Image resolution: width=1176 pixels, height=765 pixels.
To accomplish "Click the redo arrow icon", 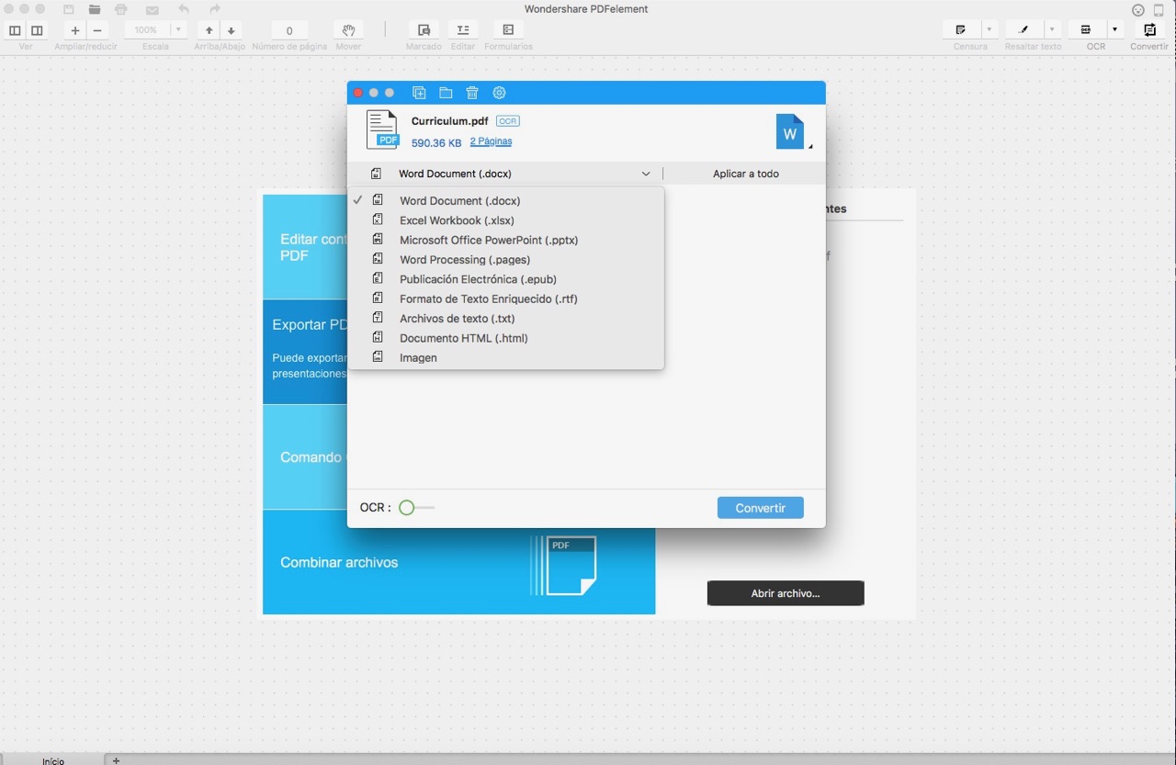I will click(x=215, y=9).
